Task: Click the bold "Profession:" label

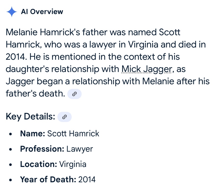Action: 42,149
